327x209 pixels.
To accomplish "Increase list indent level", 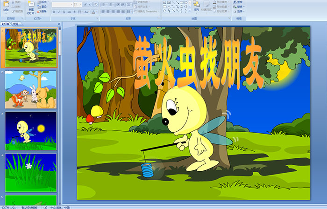I will [x=123, y=5].
